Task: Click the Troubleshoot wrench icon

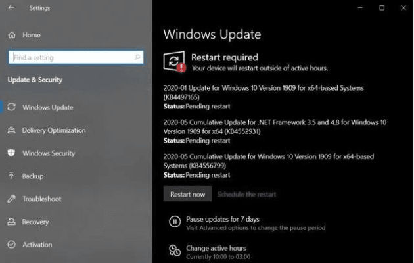Action: pos(11,199)
